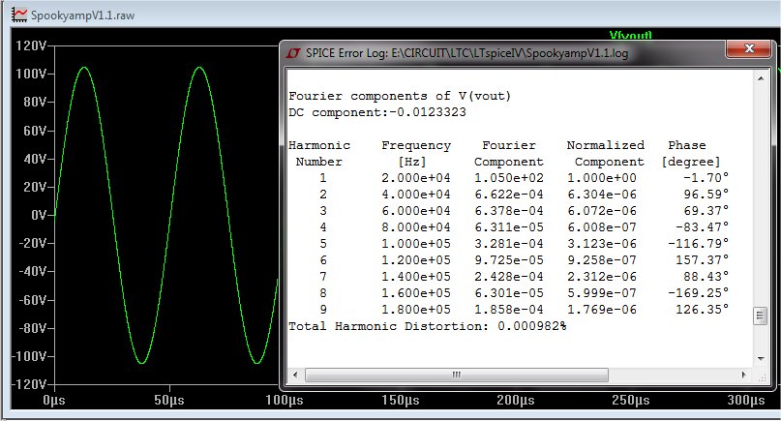Click the 0V label on the vertical axis

tap(39, 215)
